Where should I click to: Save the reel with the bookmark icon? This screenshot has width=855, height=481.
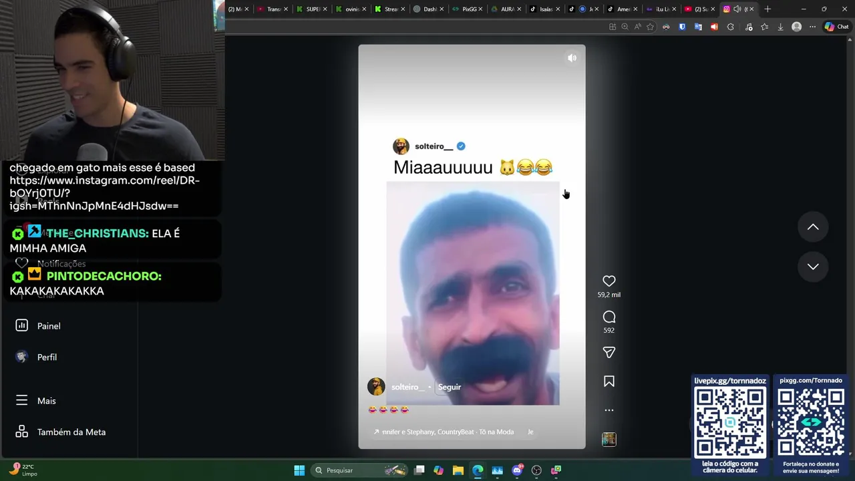609,381
